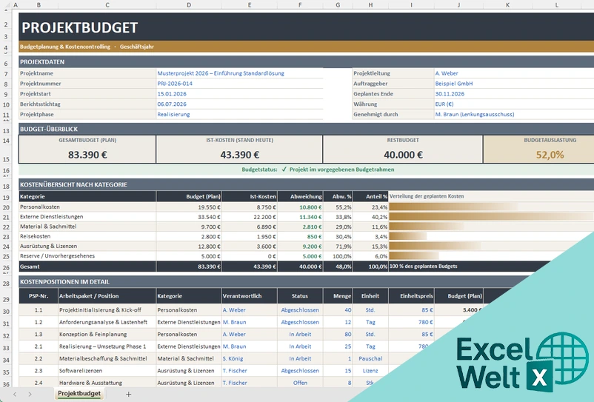Click Gesamtbudget value 83.390 €

(x=87, y=155)
